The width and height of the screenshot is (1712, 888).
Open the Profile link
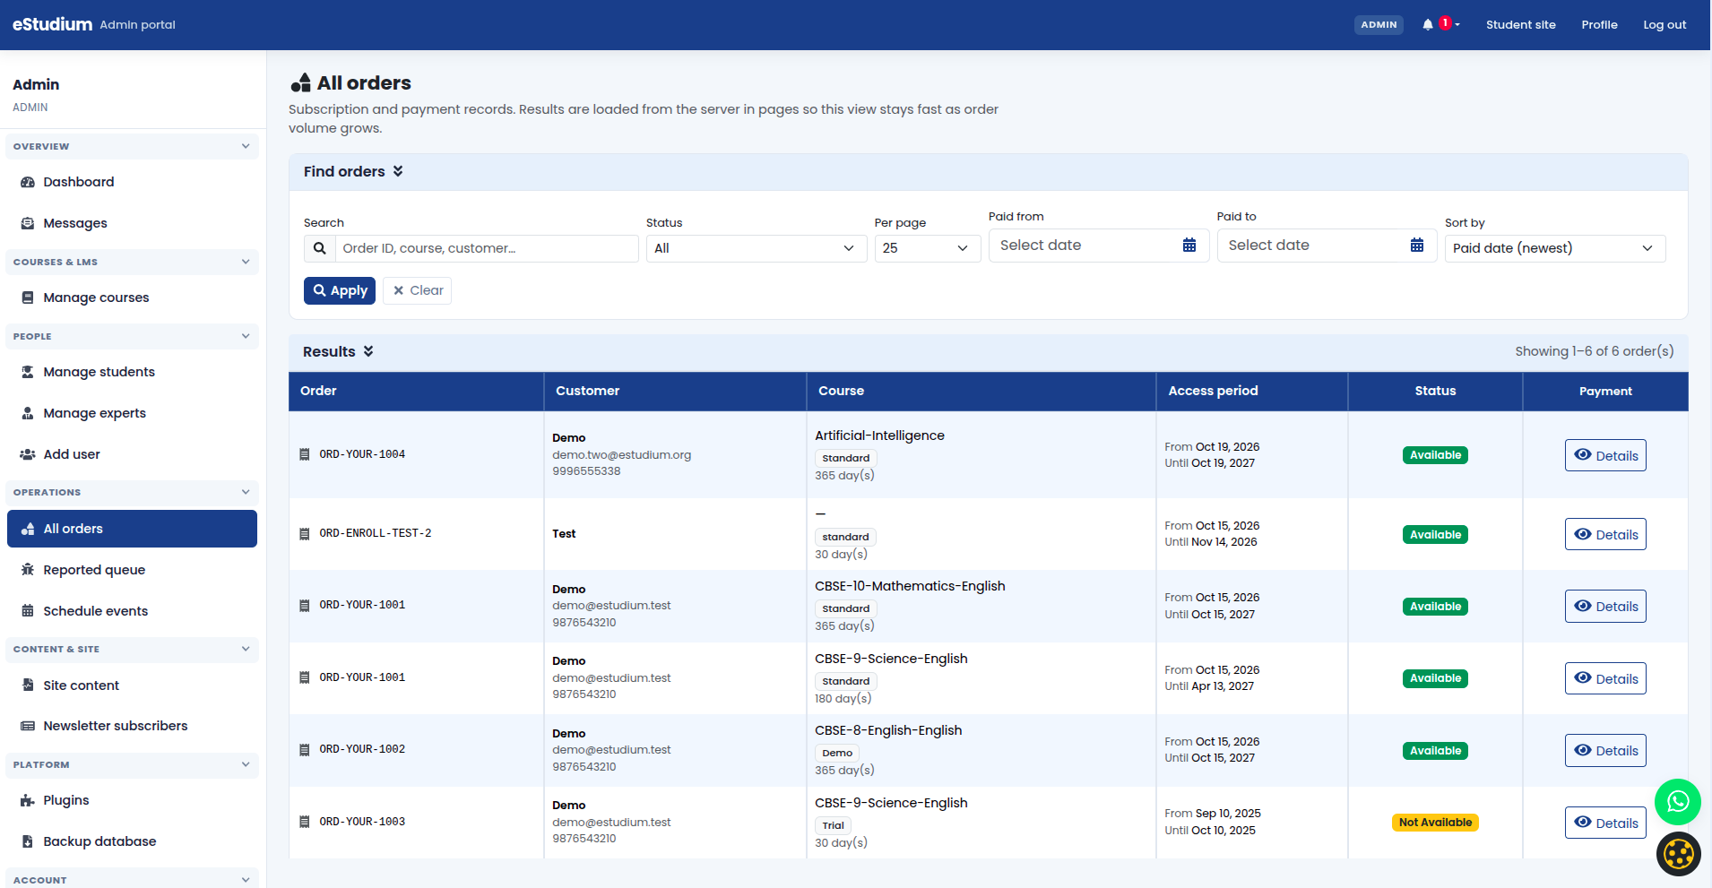tap(1599, 25)
